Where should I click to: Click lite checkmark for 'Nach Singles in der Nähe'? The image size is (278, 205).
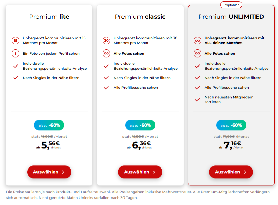pyautogui.click(x=15, y=78)
